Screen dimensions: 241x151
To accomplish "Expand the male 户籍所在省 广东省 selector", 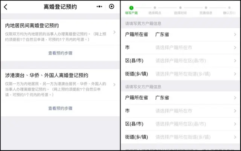I will pyautogui.click(x=181, y=34).
